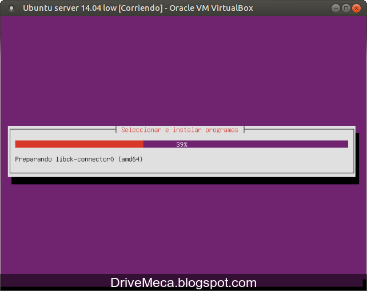Maximize the VirtualBox window
The image size is (367, 291).
[x=346, y=9]
